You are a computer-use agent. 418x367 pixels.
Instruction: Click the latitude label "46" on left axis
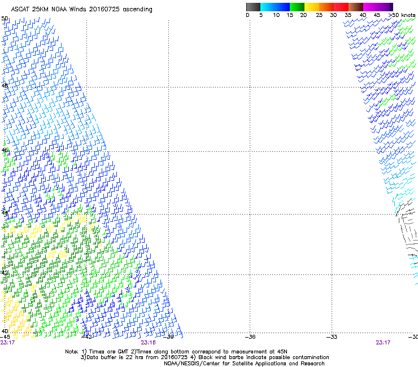tap(5, 150)
